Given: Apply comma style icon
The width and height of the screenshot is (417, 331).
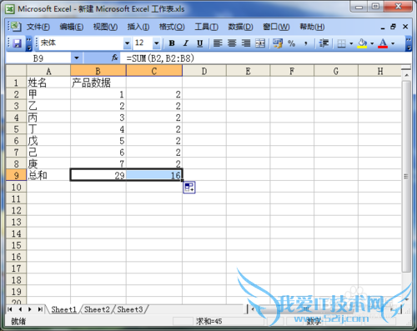Looking at the screenshot, I should [306, 43].
